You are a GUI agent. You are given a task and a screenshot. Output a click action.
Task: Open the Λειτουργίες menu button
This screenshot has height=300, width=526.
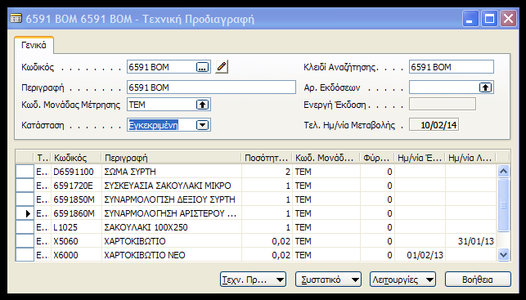tap(403, 280)
